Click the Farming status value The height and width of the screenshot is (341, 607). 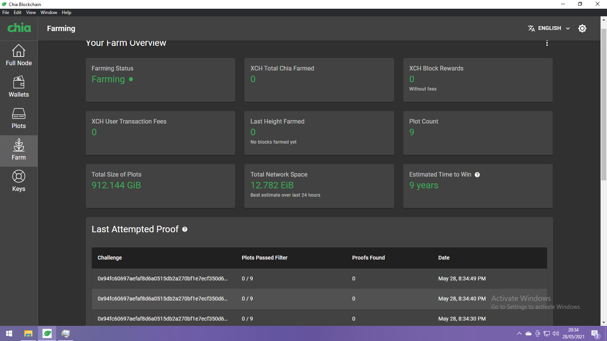pos(108,79)
